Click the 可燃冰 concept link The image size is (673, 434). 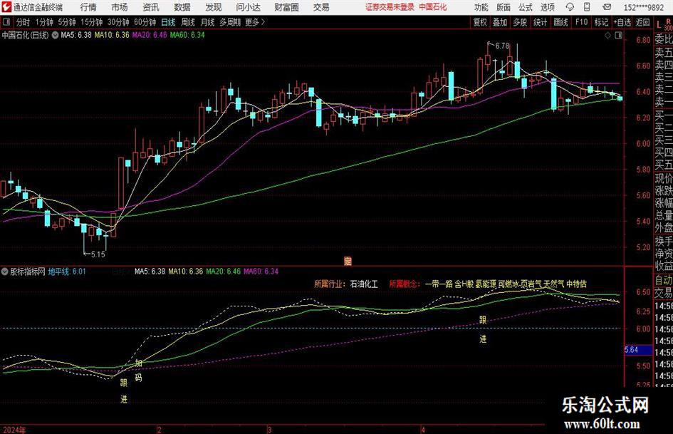[x=508, y=284]
